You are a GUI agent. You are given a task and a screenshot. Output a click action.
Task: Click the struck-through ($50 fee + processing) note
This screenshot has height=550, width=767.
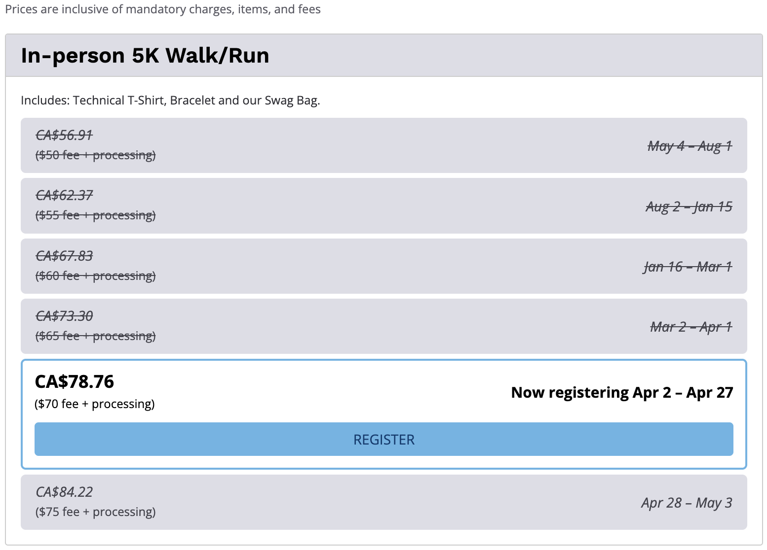pos(96,155)
